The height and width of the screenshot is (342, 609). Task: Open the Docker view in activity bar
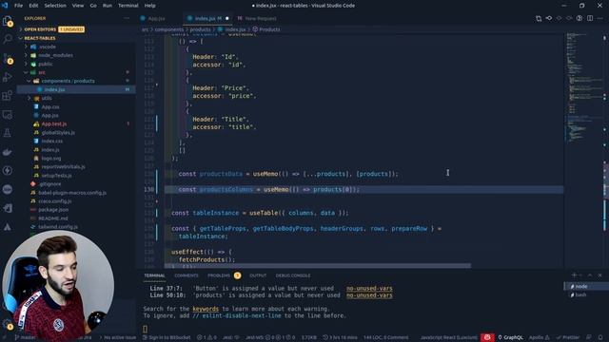click(x=8, y=152)
